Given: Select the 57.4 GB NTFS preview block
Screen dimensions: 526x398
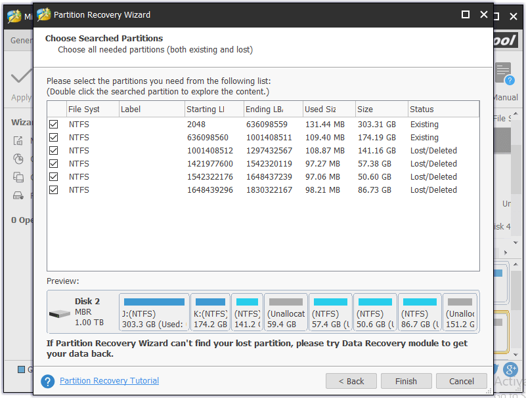Looking at the screenshot, I should (x=330, y=312).
